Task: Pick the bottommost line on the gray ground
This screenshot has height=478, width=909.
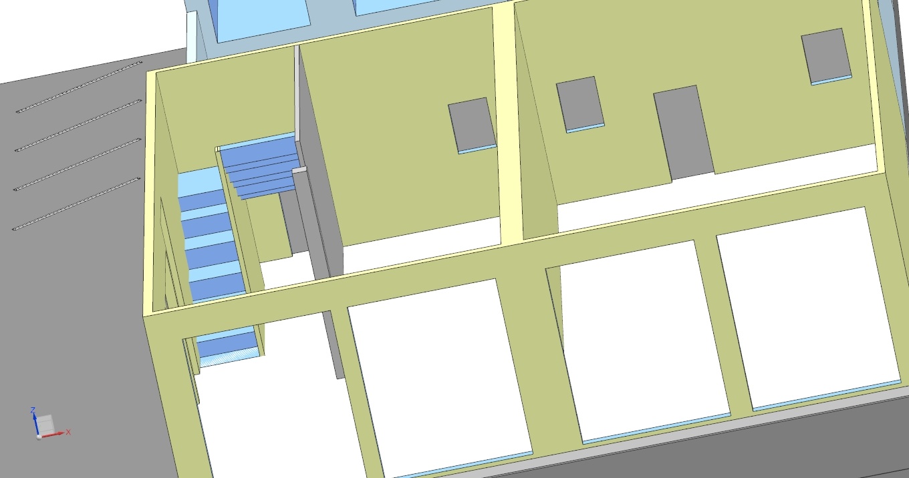Action: (x=76, y=204)
